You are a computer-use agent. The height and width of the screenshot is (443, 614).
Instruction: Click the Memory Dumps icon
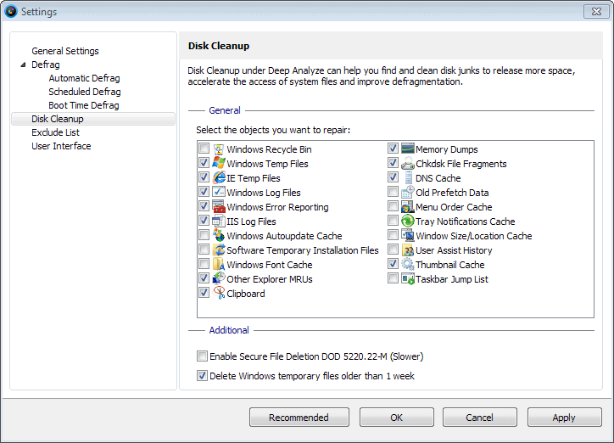(408, 149)
